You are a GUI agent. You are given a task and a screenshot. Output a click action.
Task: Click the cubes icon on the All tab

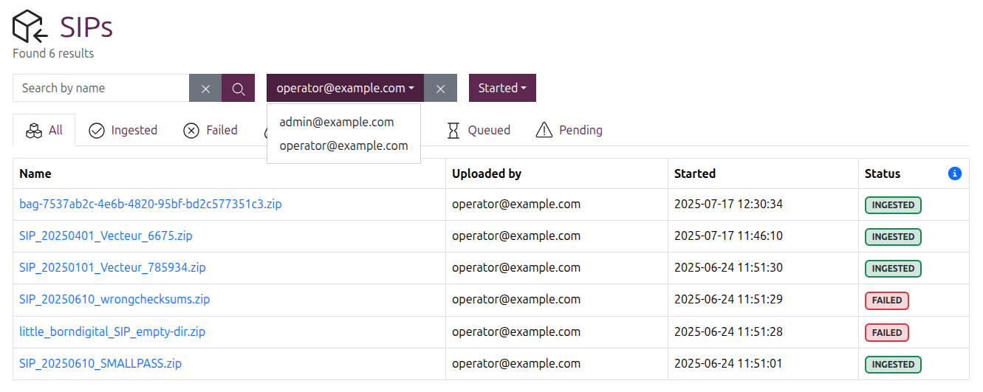(x=34, y=131)
